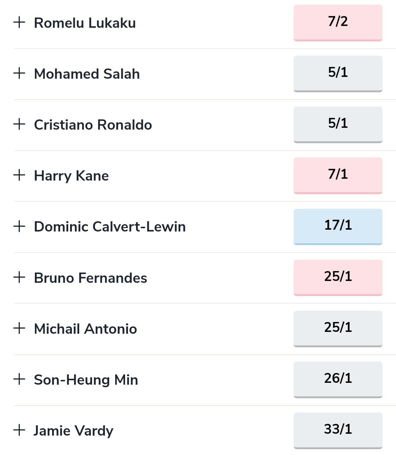Tap the plus icon beside Jamie Vardy
The image size is (396, 455).
[19, 430]
